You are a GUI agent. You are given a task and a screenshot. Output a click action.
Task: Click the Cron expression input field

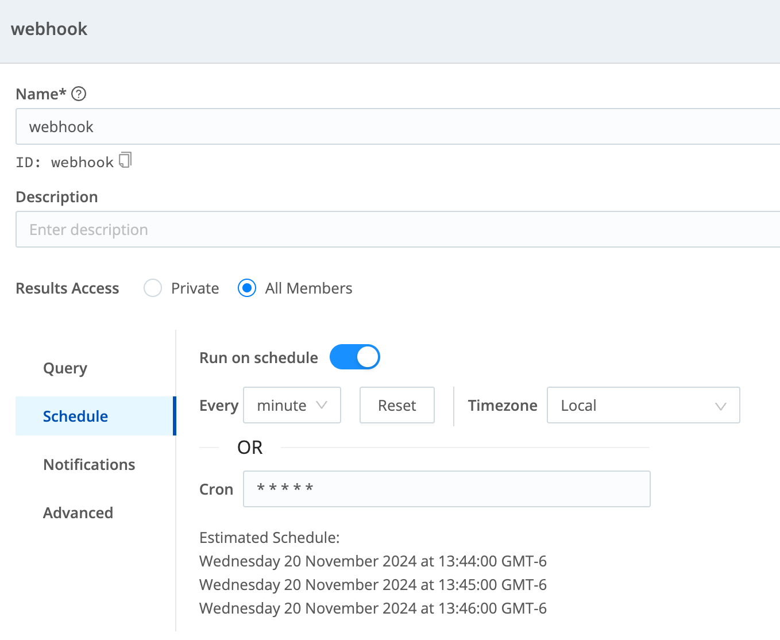coord(446,489)
